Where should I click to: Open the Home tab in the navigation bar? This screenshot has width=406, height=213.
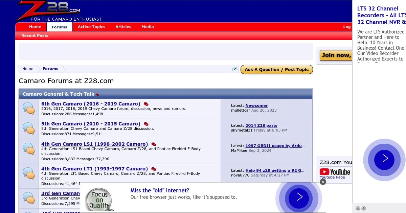(35, 27)
